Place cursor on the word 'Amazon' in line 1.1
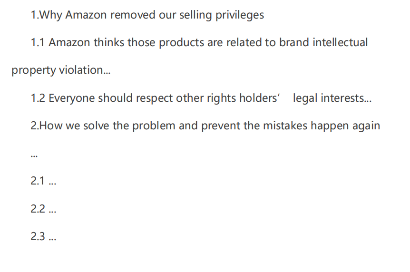 coord(69,42)
